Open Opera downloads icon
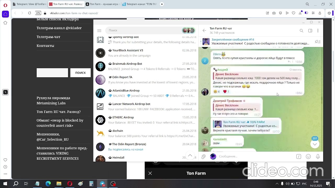 [x=300, y=13]
